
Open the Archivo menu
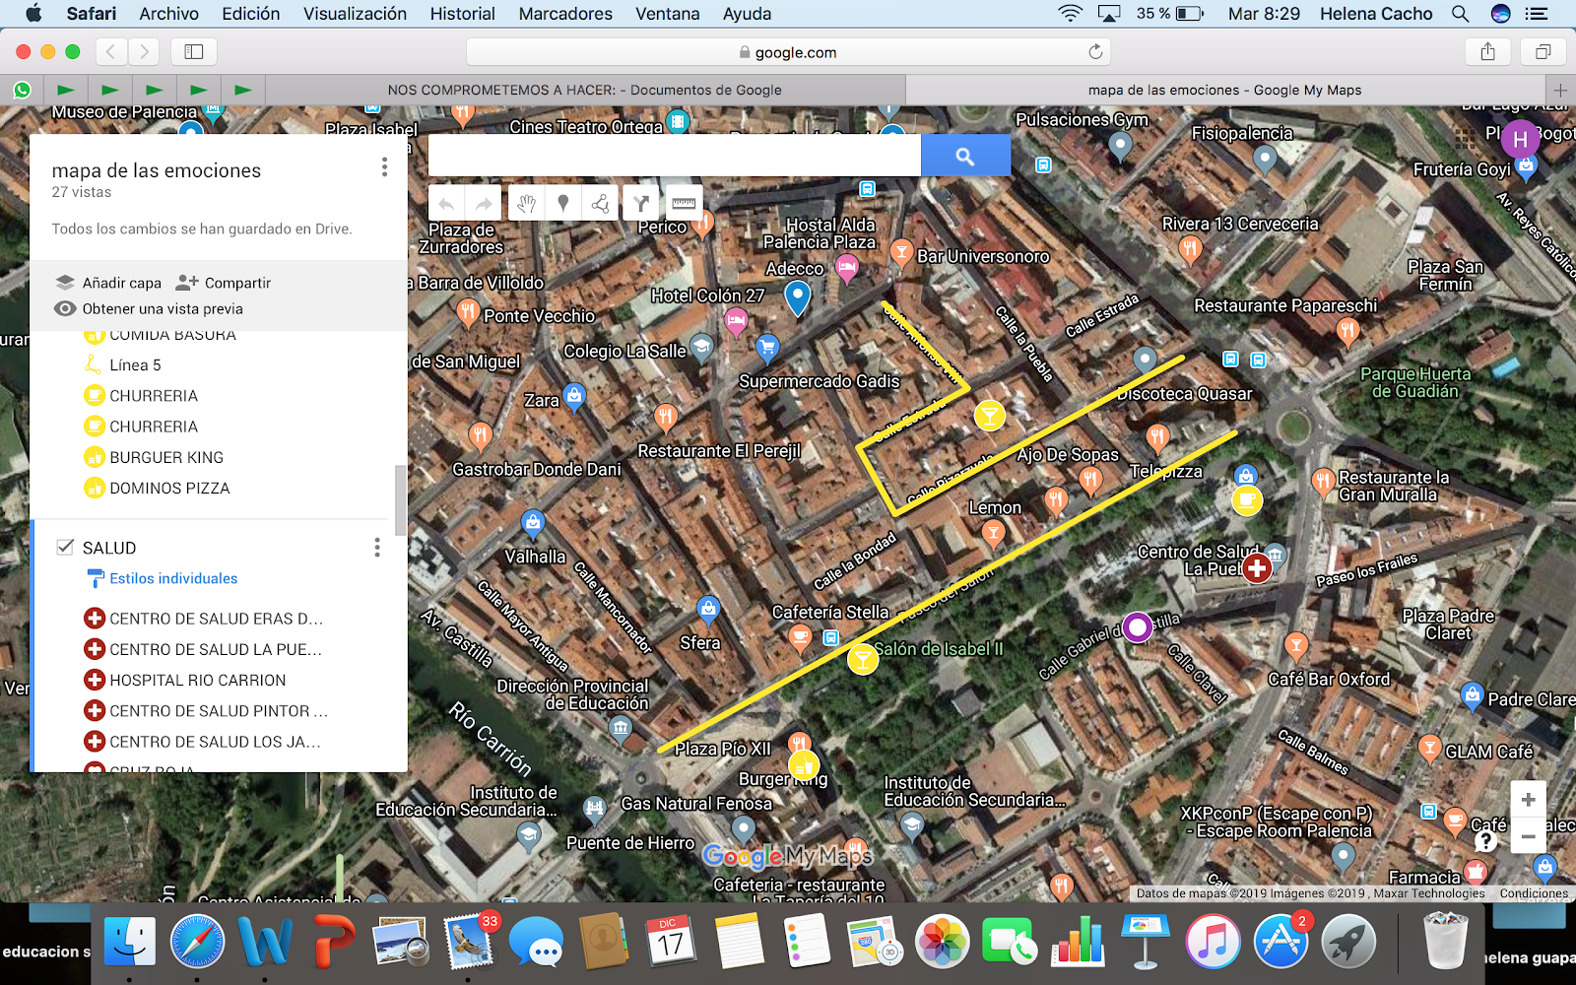(168, 14)
